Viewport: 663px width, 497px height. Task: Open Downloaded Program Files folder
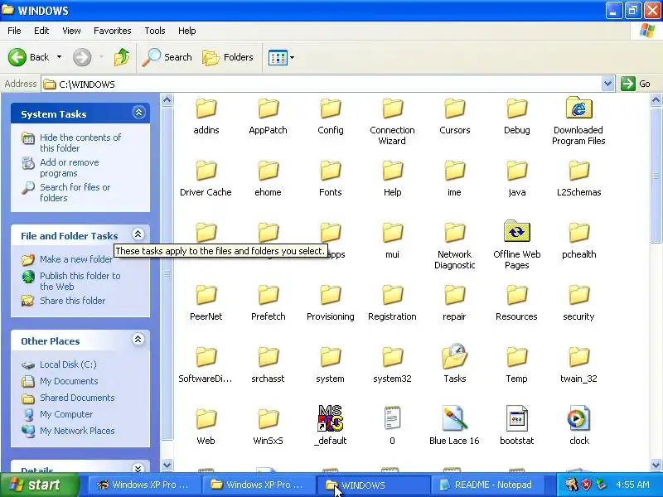[x=578, y=122]
